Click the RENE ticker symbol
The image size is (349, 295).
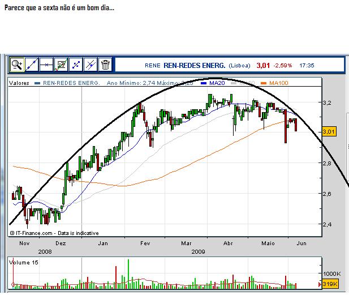(153, 66)
